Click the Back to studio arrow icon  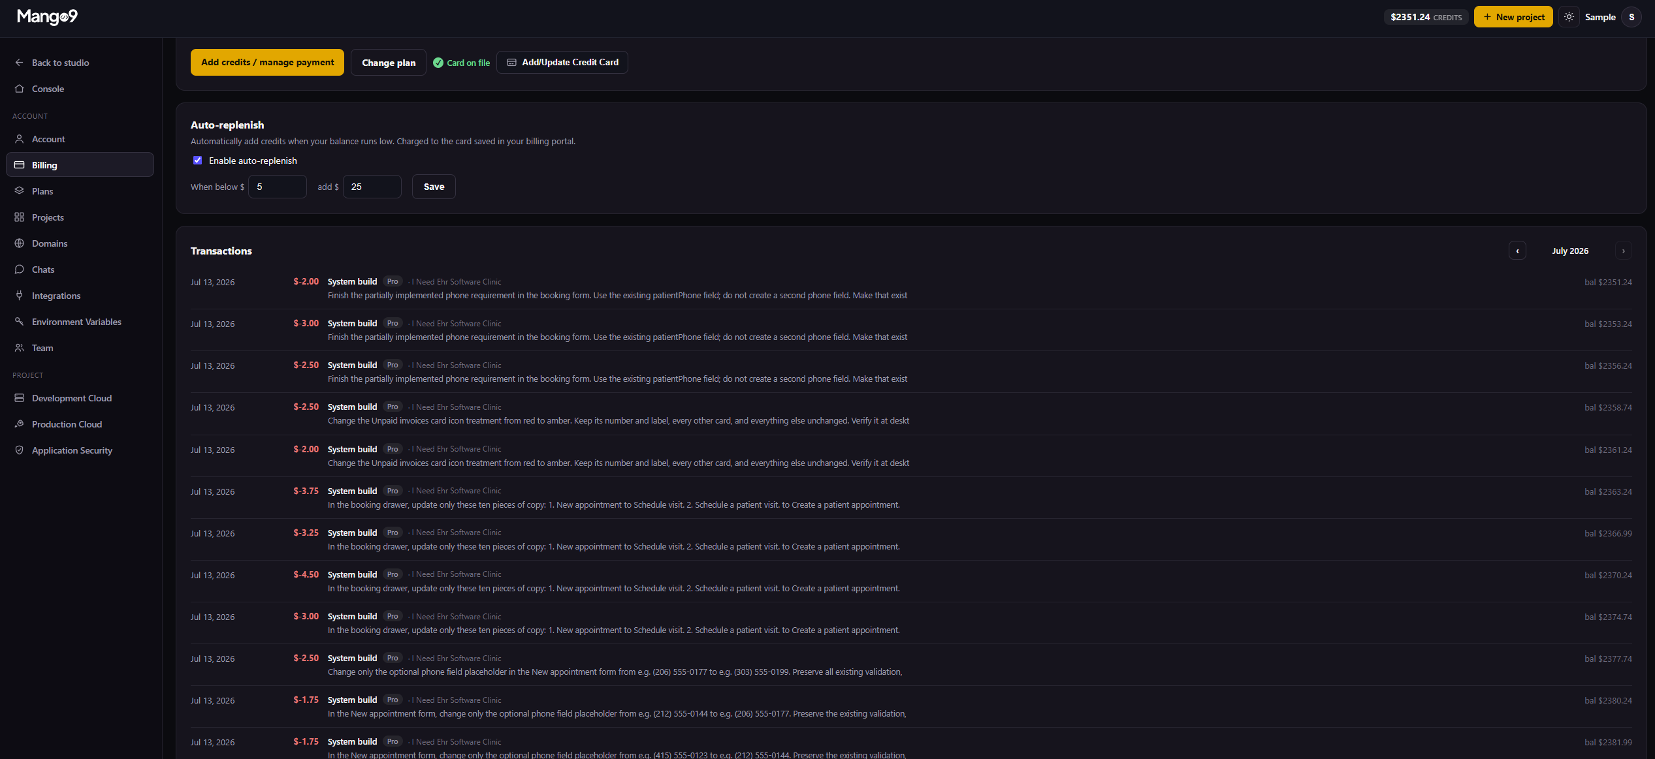pos(20,63)
